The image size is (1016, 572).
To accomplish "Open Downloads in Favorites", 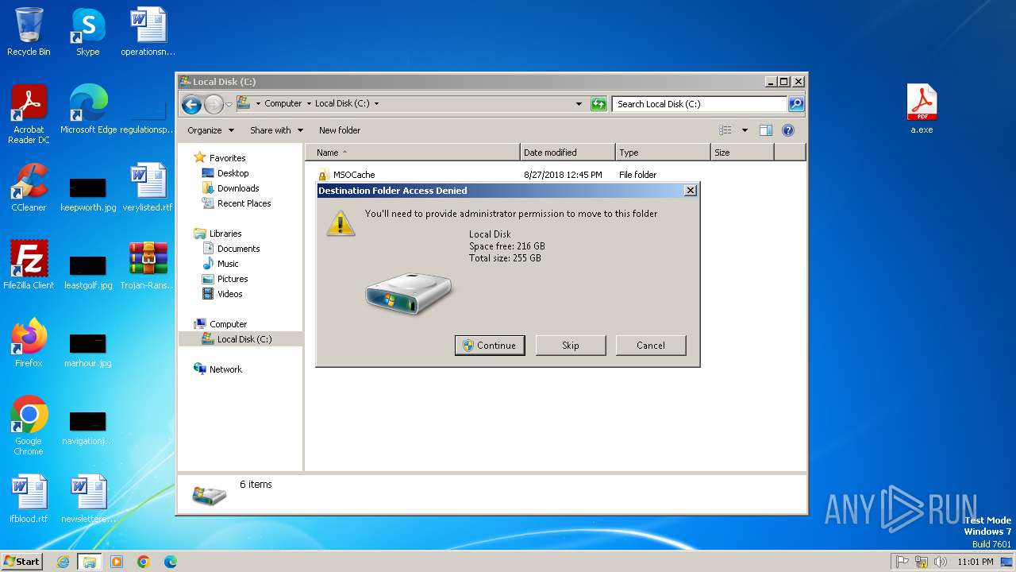I will [238, 188].
